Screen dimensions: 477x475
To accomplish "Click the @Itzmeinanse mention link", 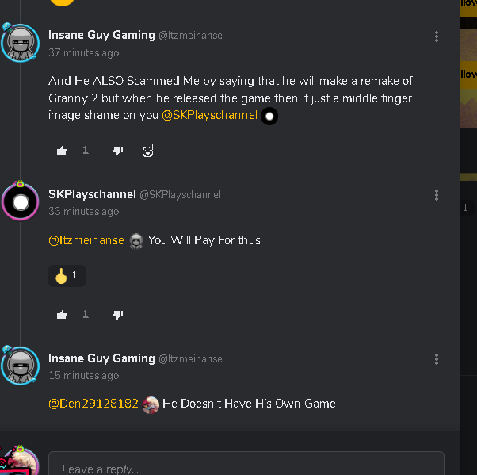I will [86, 240].
